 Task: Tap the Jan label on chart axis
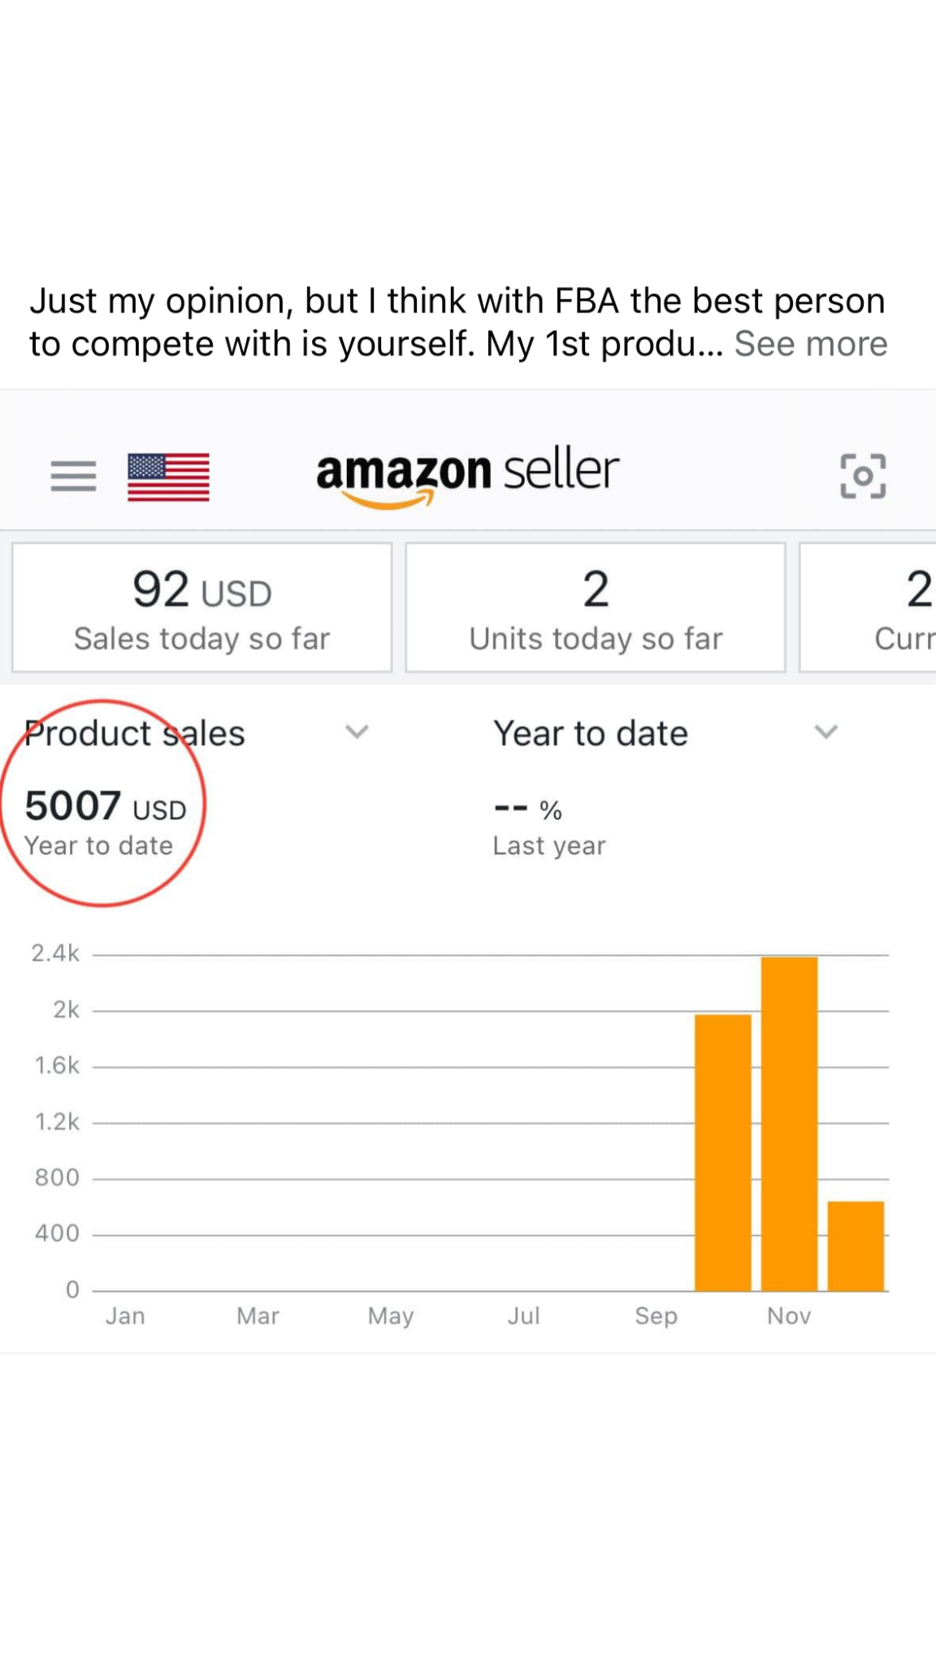tap(125, 1316)
